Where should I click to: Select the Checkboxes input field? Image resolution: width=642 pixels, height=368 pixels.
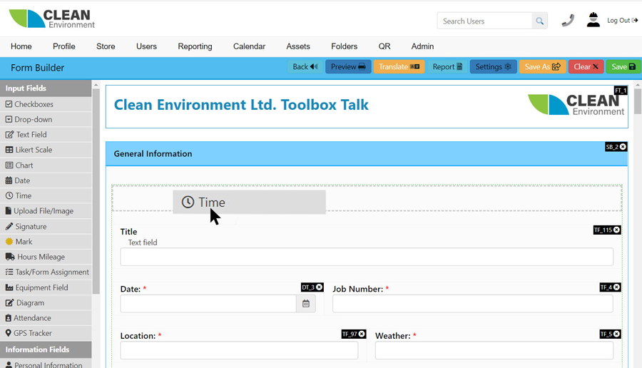click(46, 104)
